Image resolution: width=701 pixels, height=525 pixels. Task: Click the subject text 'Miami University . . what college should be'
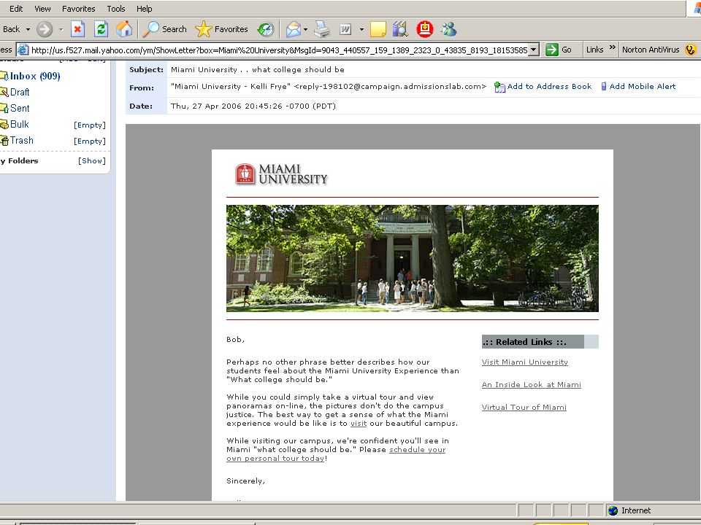tap(258, 70)
